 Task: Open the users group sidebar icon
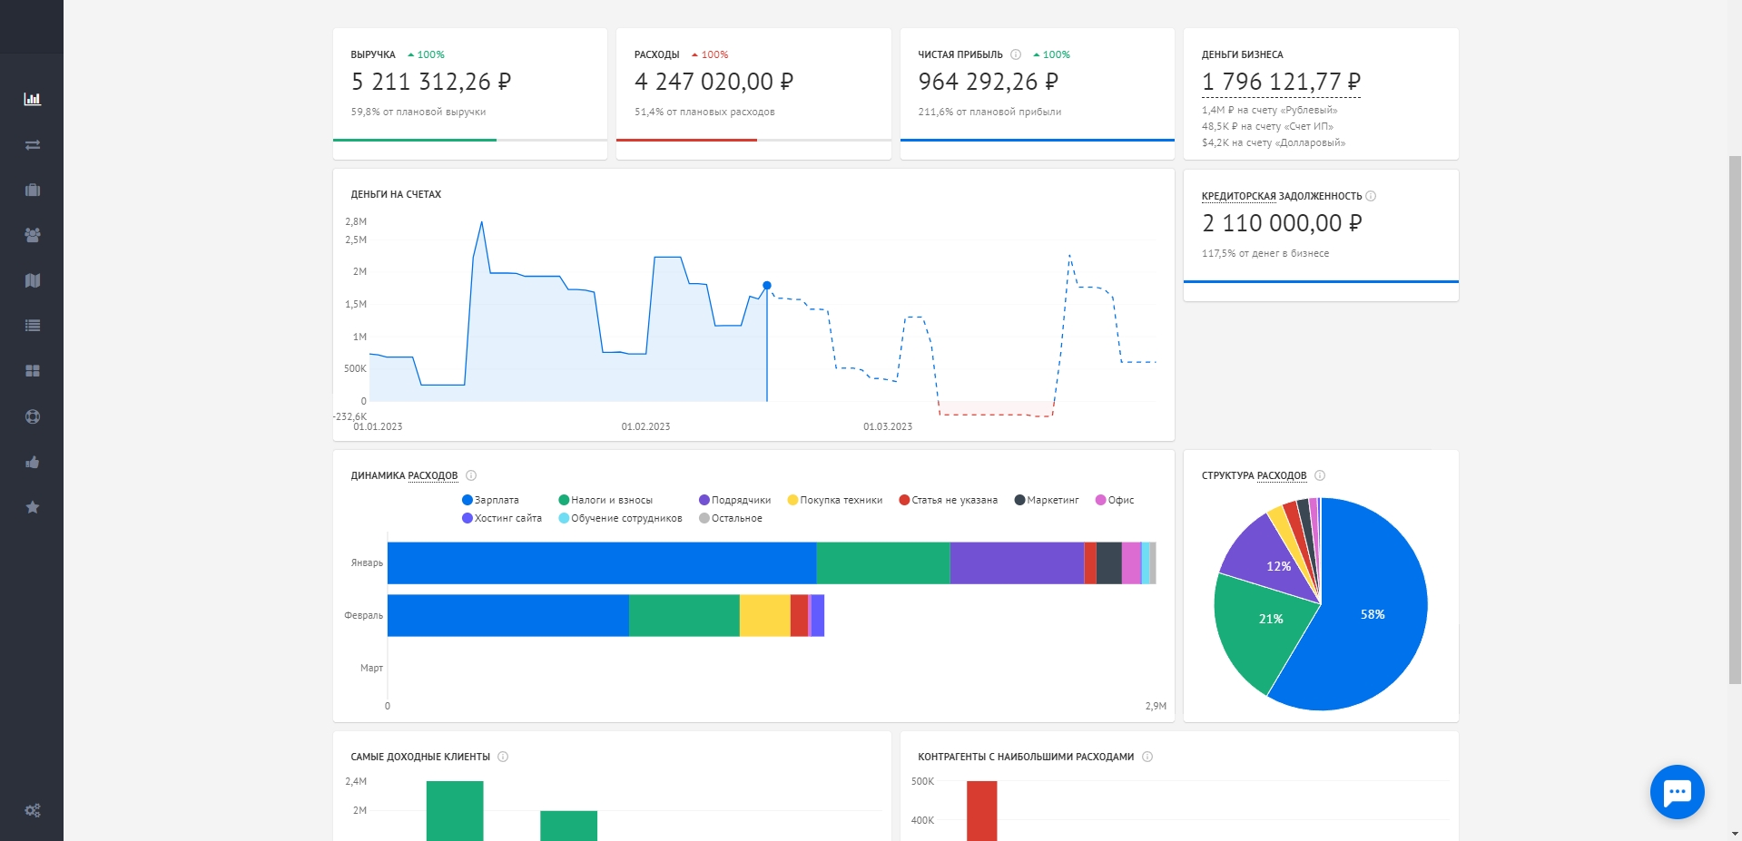click(33, 235)
